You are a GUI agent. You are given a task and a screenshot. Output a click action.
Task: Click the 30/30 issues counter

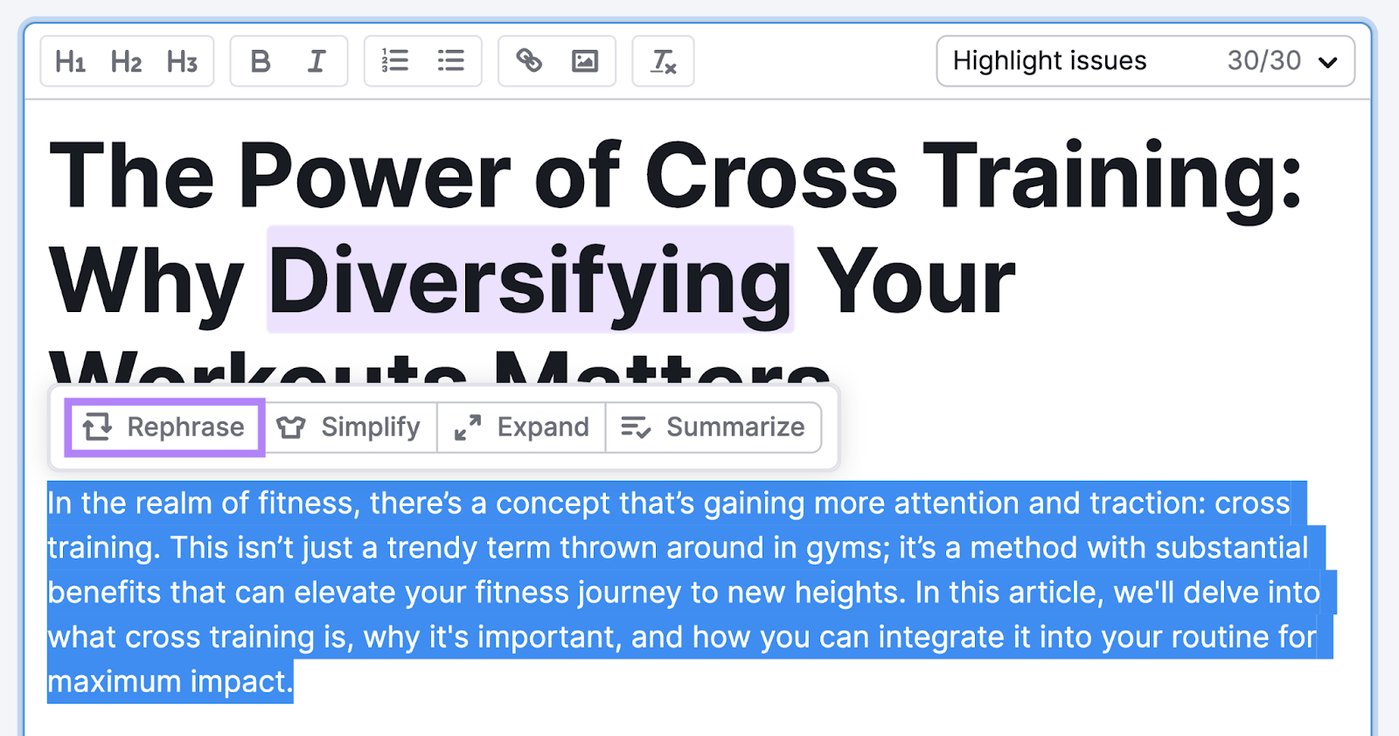tap(1263, 60)
